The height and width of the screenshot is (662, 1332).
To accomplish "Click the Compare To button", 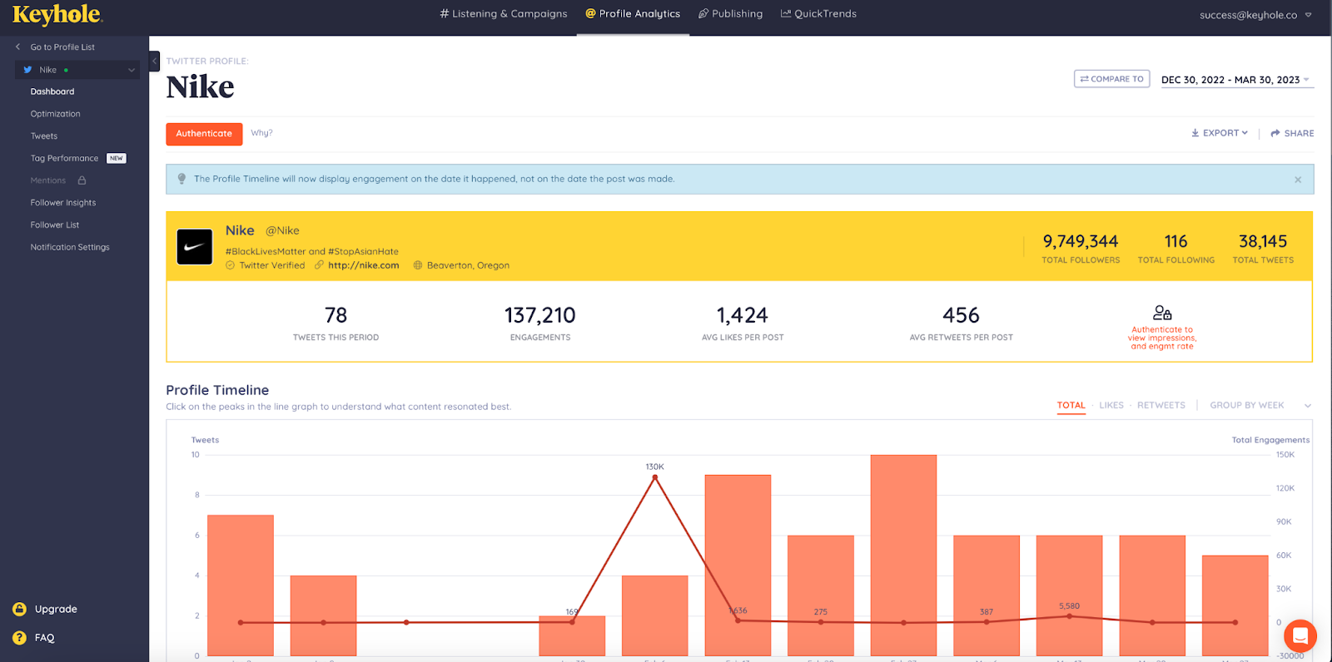I will pyautogui.click(x=1111, y=79).
